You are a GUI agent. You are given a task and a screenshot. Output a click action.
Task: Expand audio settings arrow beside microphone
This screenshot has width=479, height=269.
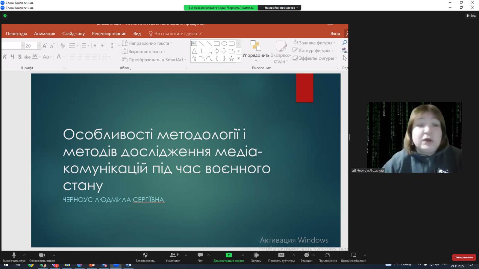click(24, 255)
